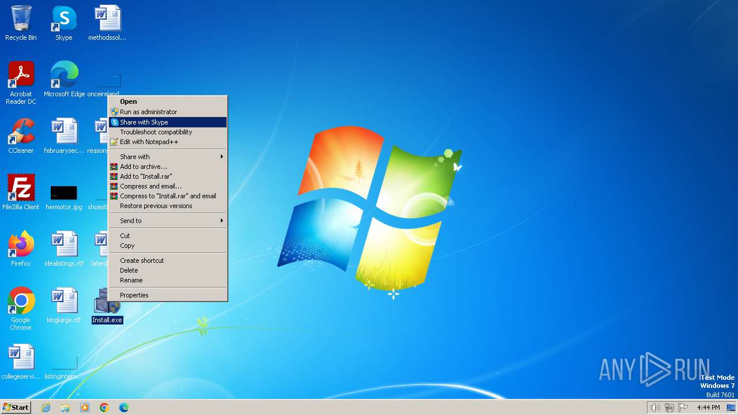Open Edge from the taskbar
Screen dimensions: 738x415
(x=124, y=408)
